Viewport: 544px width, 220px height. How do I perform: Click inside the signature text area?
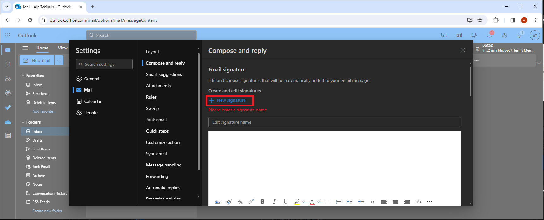click(x=334, y=164)
